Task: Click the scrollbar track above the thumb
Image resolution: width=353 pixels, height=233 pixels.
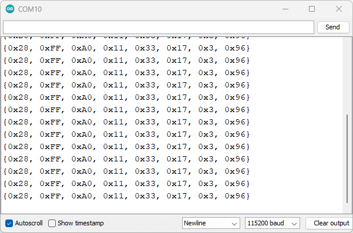Action: click(x=347, y=75)
